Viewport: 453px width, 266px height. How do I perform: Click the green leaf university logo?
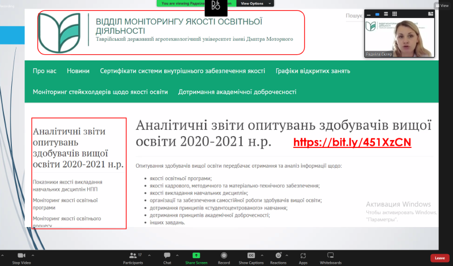tap(59, 33)
